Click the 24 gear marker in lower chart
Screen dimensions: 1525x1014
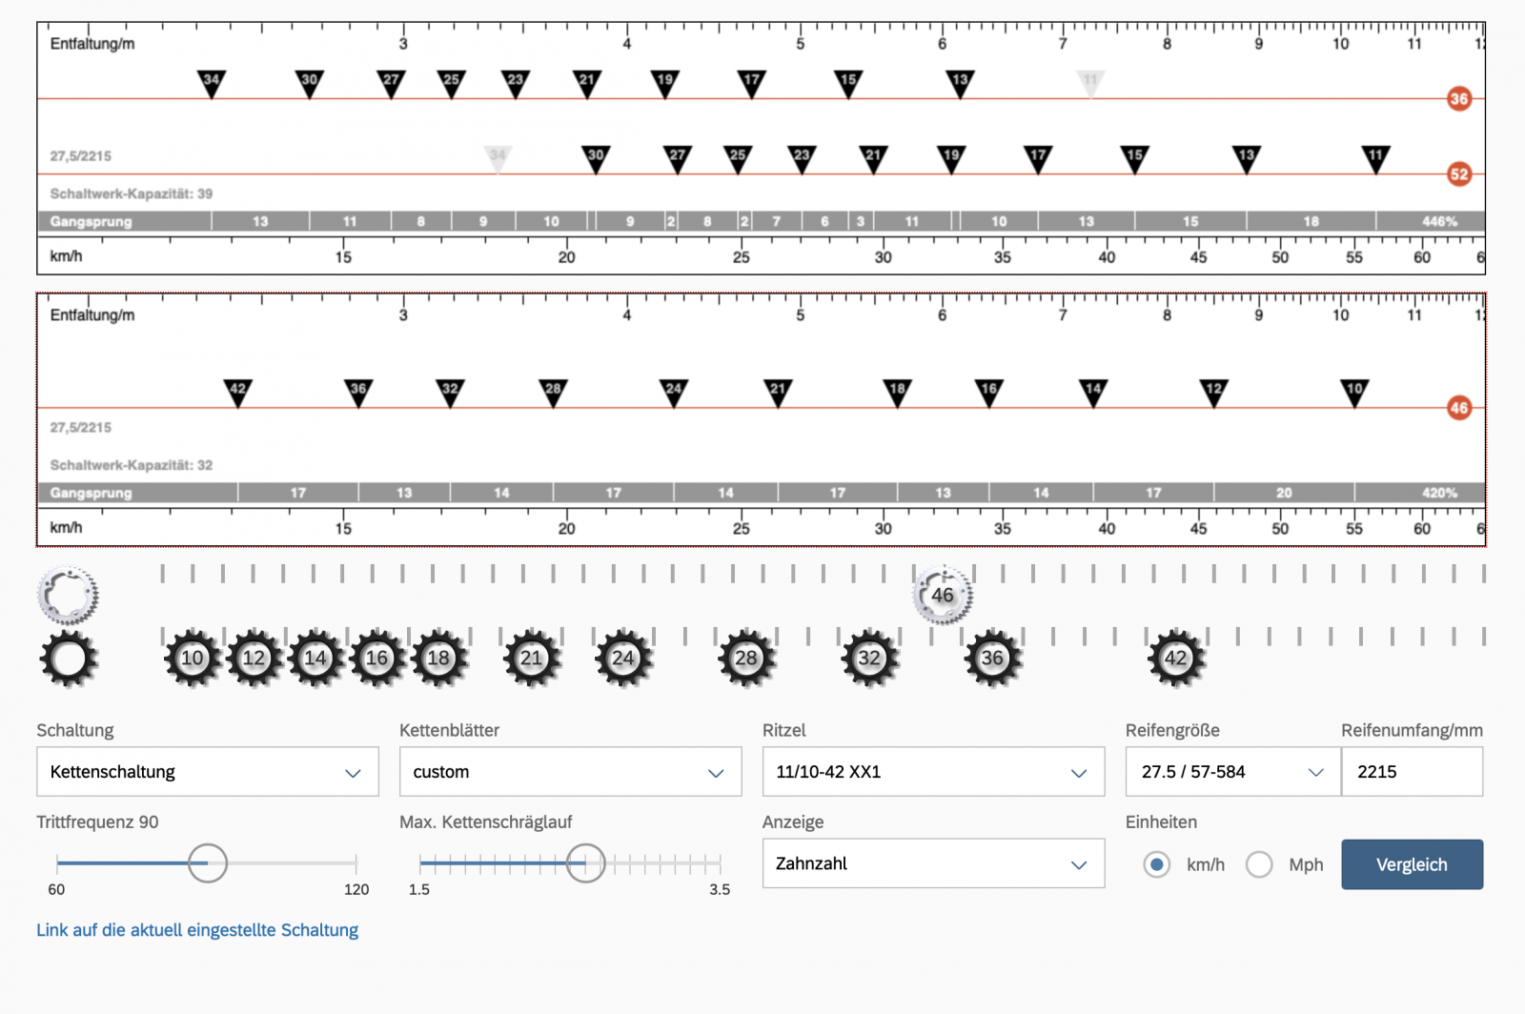[x=674, y=392]
